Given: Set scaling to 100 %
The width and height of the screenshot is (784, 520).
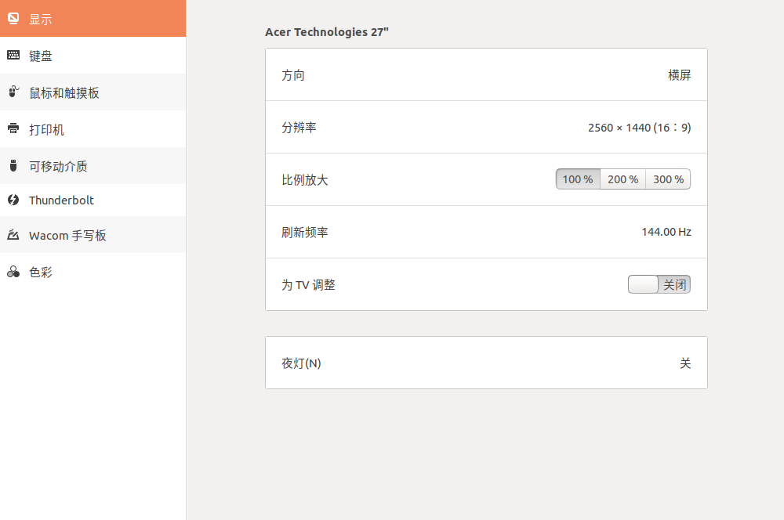Looking at the screenshot, I should point(578,179).
